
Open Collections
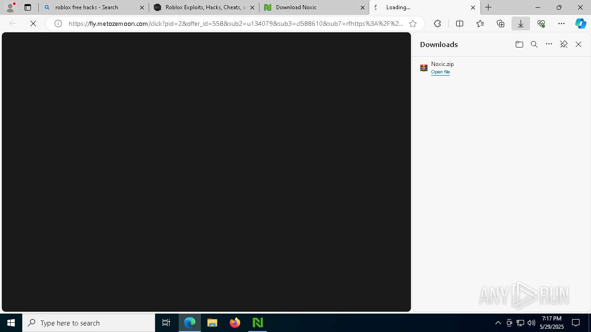point(501,24)
